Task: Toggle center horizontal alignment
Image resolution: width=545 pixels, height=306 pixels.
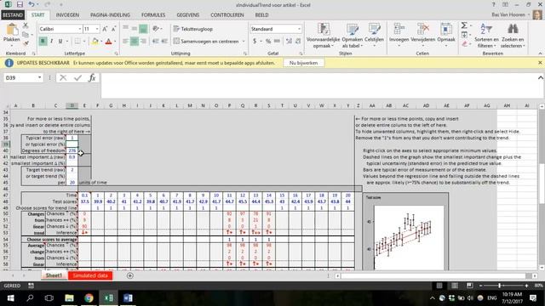Action: [x=135, y=42]
